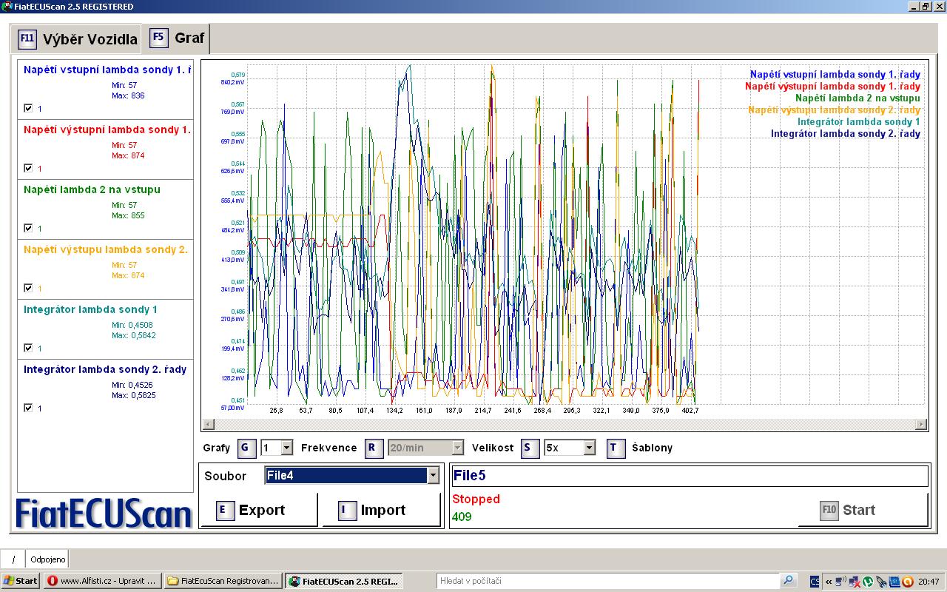This screenshot has width=947, height=592.
Task: Expand the Soubor File4 dropdown
Action: tap(433, 476)
